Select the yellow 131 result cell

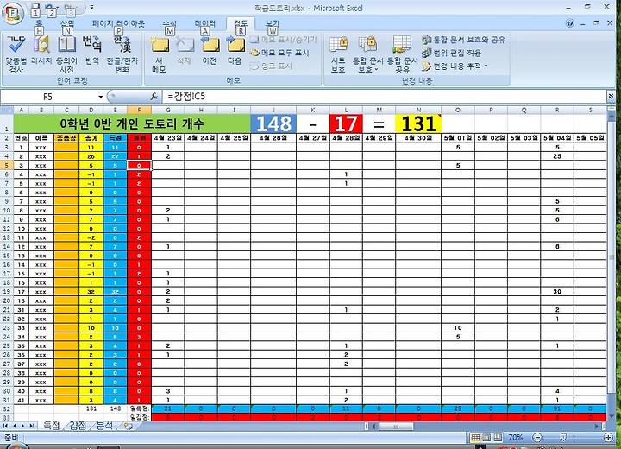point(418,123)
